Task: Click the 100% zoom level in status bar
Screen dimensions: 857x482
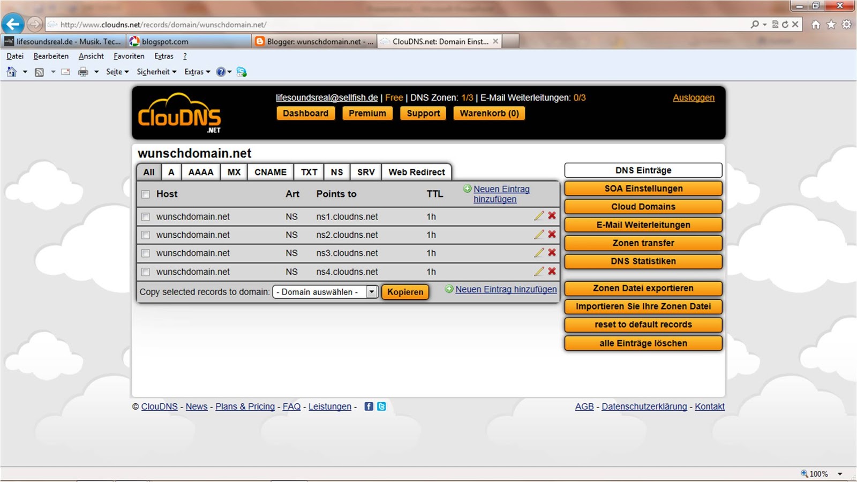Action: [818, 474]
